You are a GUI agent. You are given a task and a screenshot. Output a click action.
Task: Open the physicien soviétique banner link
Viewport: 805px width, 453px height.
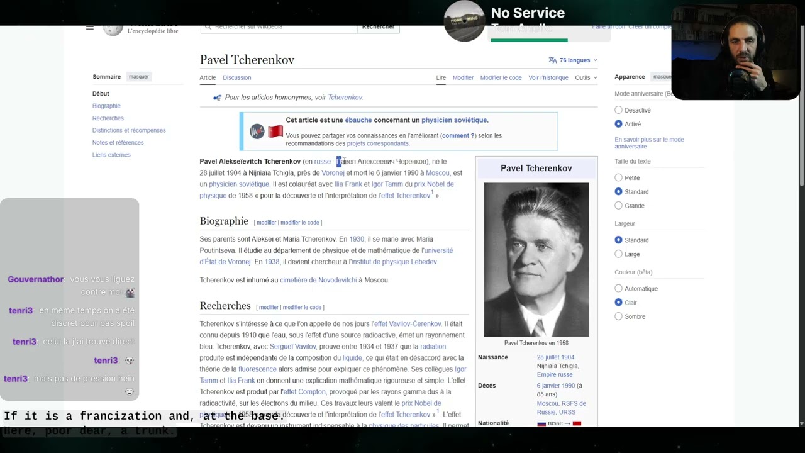click(454, 120)
